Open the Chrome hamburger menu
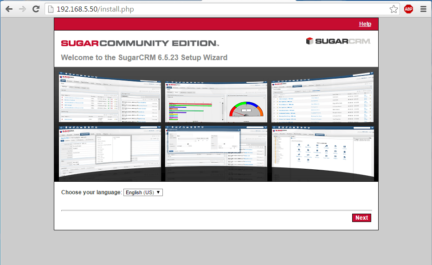This screenshot has width=432, height=265. tap(424, 9)
